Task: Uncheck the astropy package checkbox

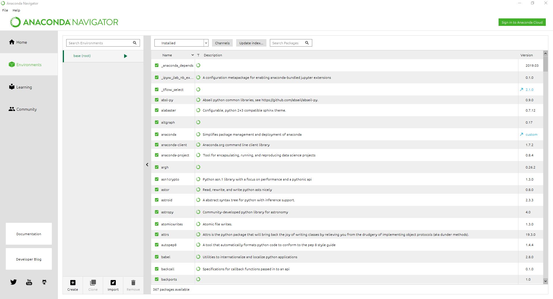Action: (x=157, y=212)
